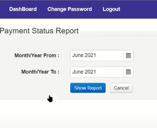Expand the start month date dropdown
The height and width of the screenshot is (128, 157).
(128, 56)
